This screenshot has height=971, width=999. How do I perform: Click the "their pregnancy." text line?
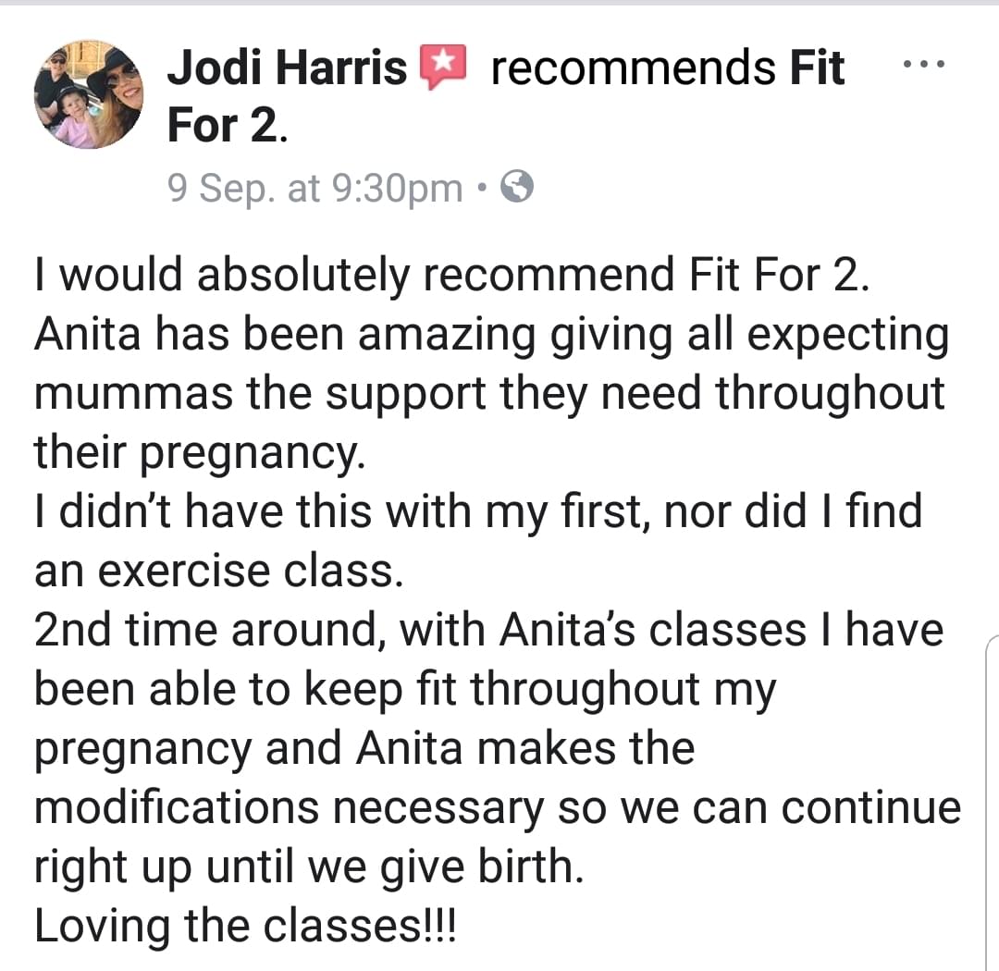[x=200, y=452]
